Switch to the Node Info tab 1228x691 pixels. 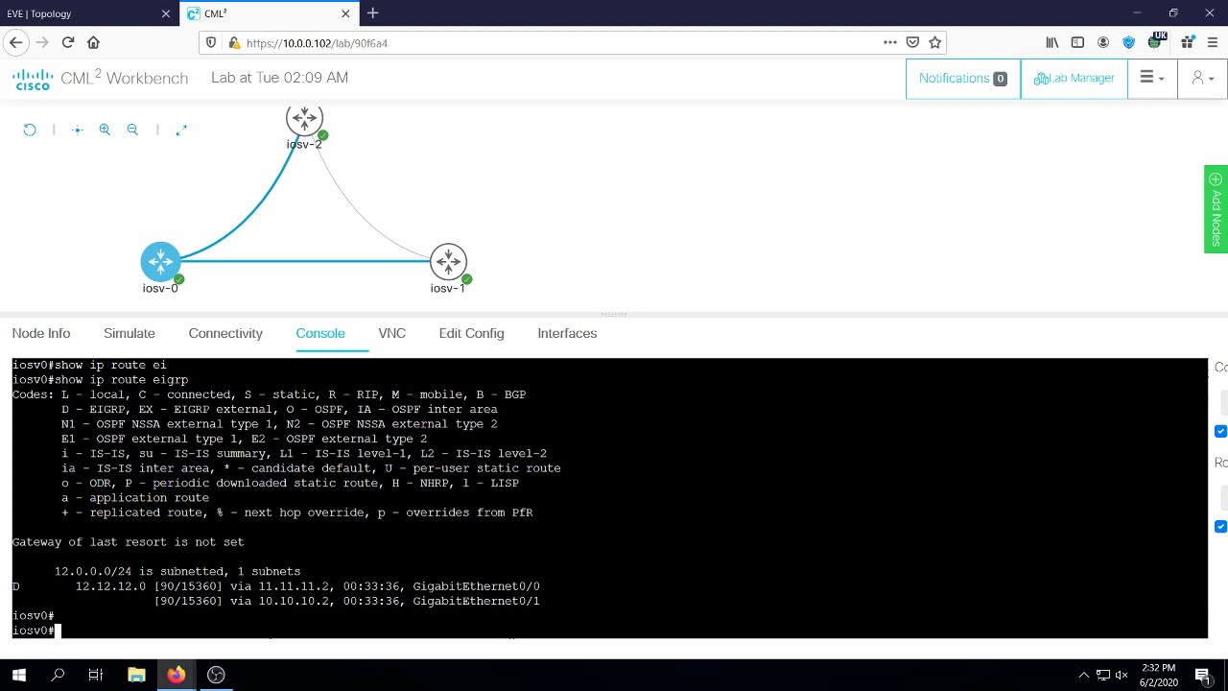[x=41, y=333]
